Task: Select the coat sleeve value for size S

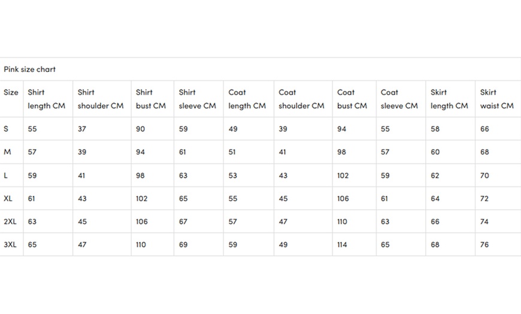Action: [385, 129]
